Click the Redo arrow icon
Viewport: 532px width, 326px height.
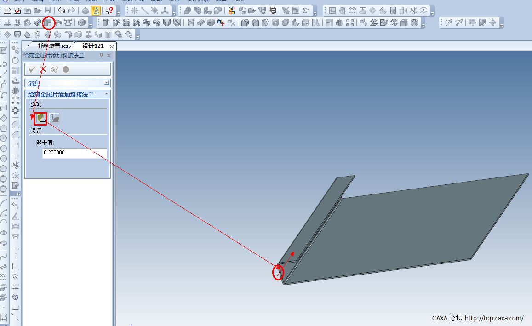[x=72, y=11]
